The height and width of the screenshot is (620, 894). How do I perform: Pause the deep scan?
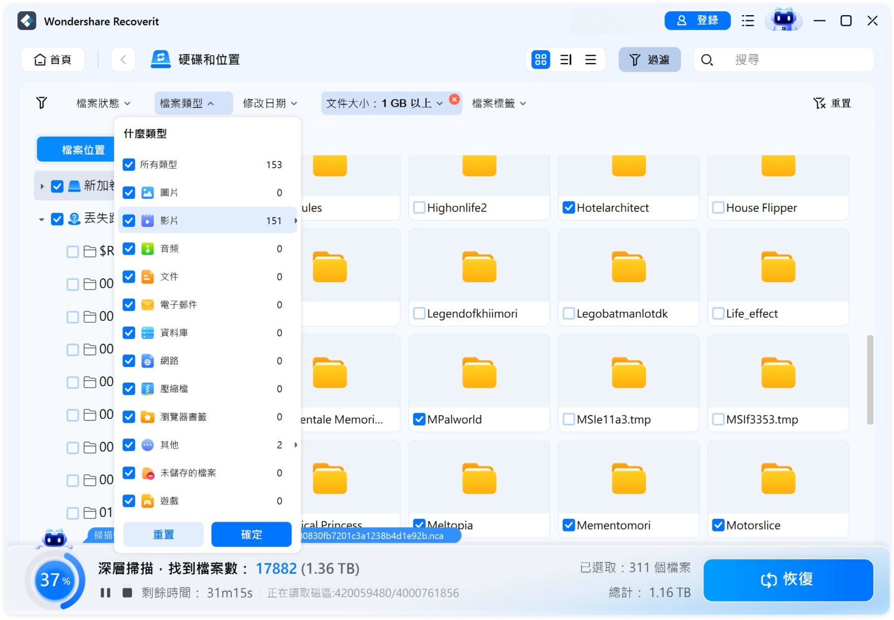tap(105, 593)
